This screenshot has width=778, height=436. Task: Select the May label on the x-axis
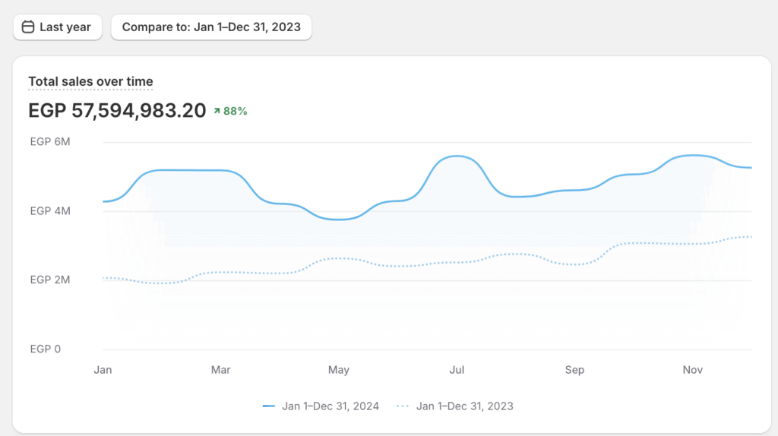(x=338, y=370)
